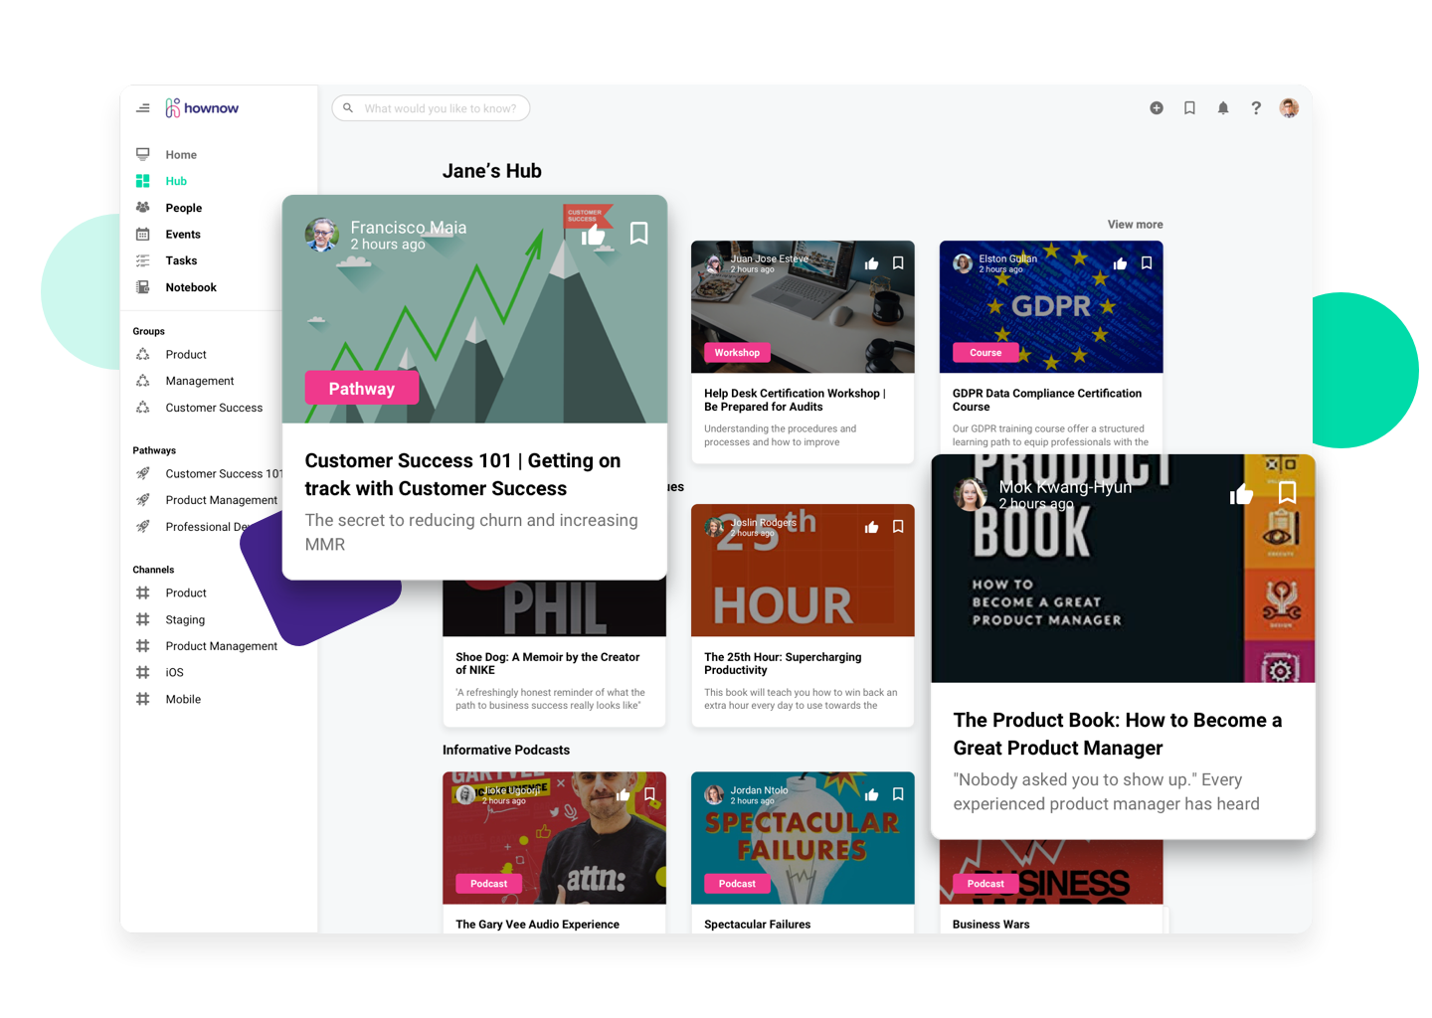Click the rocket icon beside Customer Success 101
Screen dimensions: 1432x1018
[144, 473]
